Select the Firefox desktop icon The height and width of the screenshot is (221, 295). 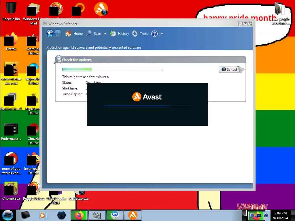point(11,41)
